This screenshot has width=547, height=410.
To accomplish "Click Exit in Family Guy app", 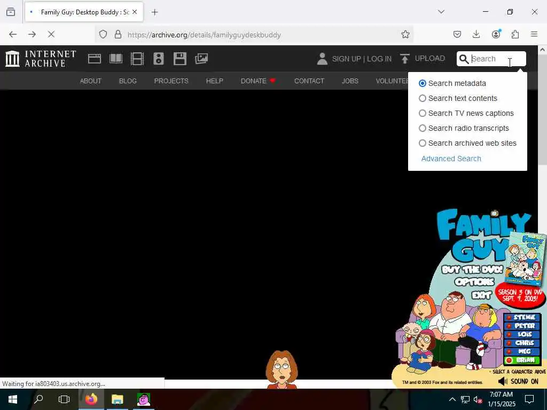I will click(482, 295).
